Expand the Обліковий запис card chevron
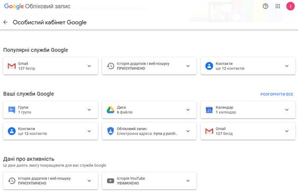This screenshot has height=192, width=298. [x=188, y=131]
